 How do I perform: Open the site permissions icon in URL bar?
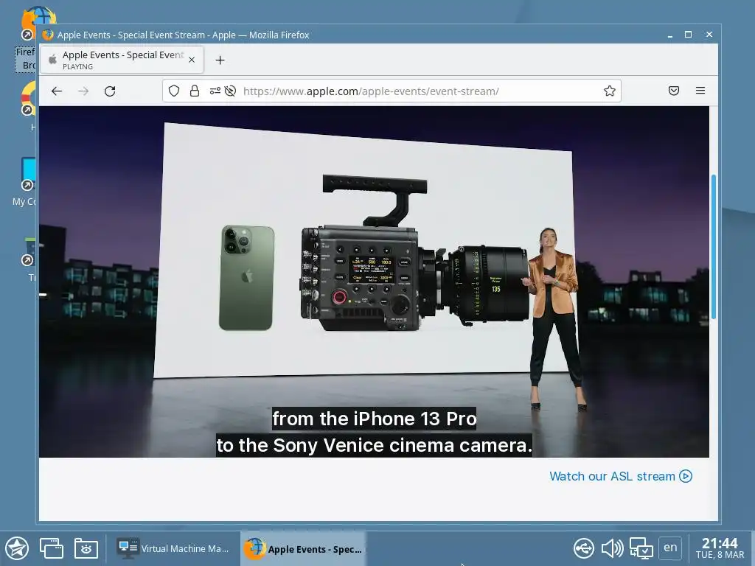point(215,91)
